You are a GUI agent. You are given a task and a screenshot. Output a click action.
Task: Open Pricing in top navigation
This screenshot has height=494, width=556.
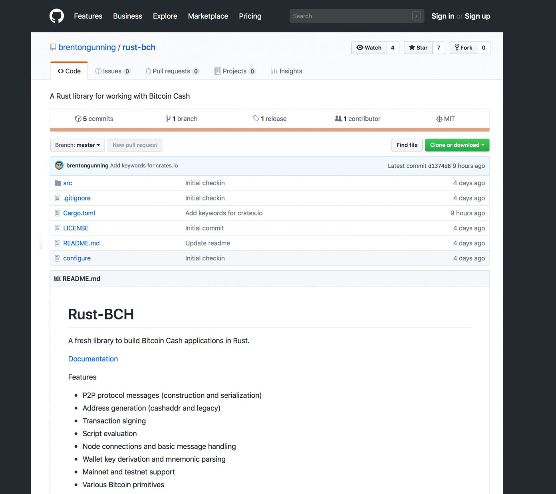250,16
